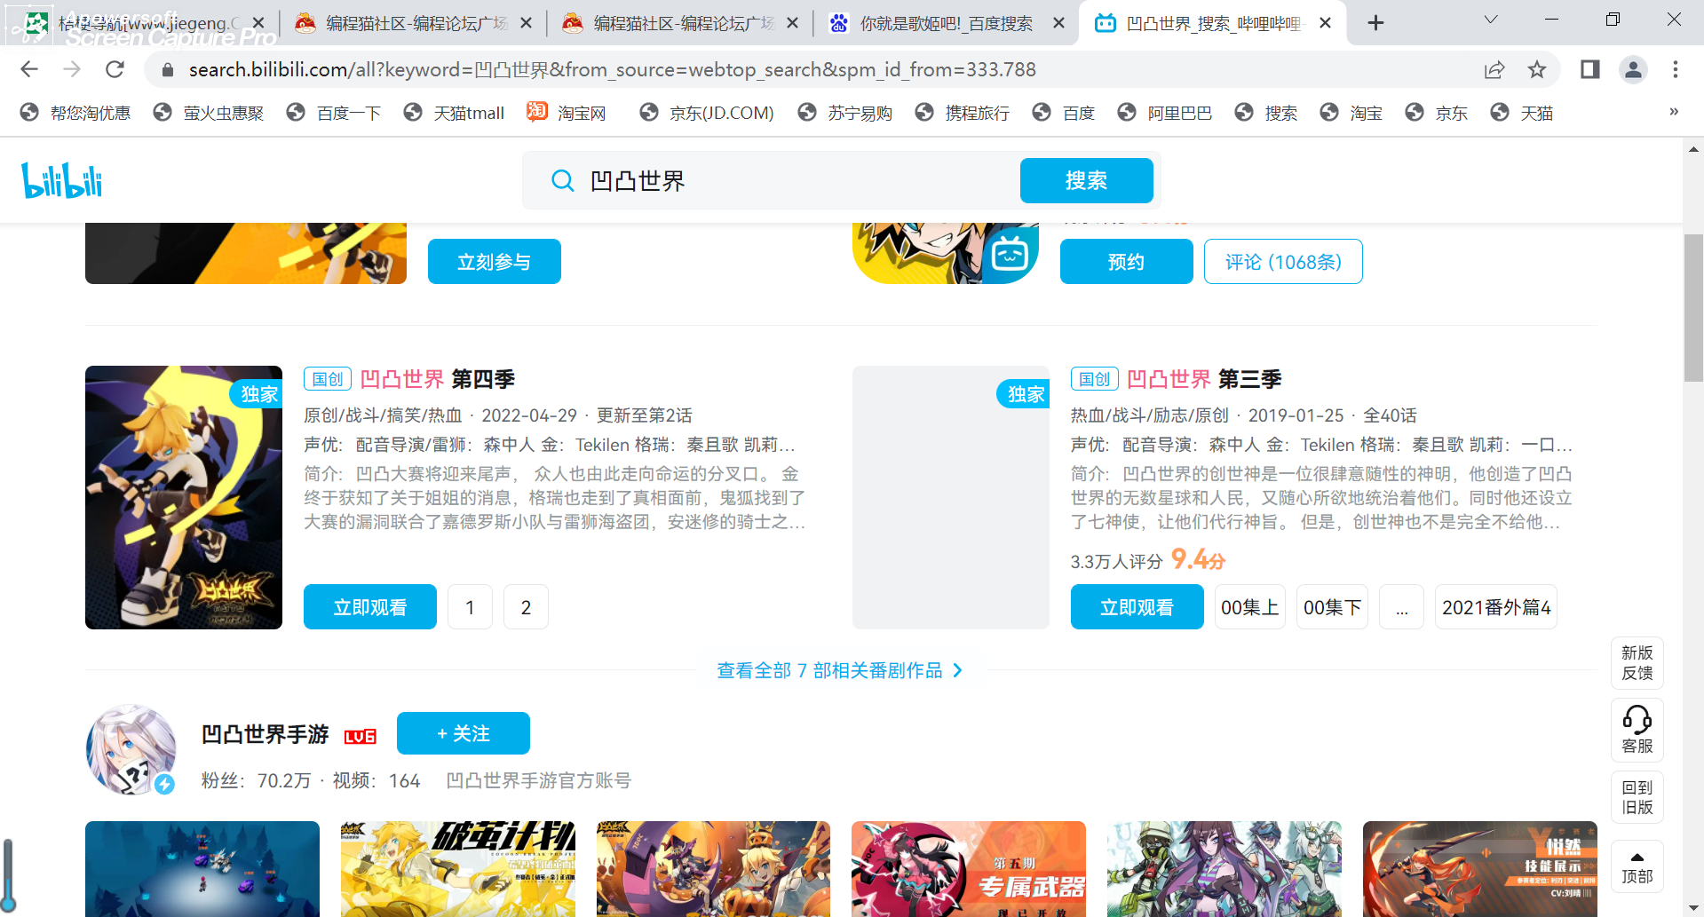
Task: Share this page via address bar icon
Action: (x=1494, y=69)
